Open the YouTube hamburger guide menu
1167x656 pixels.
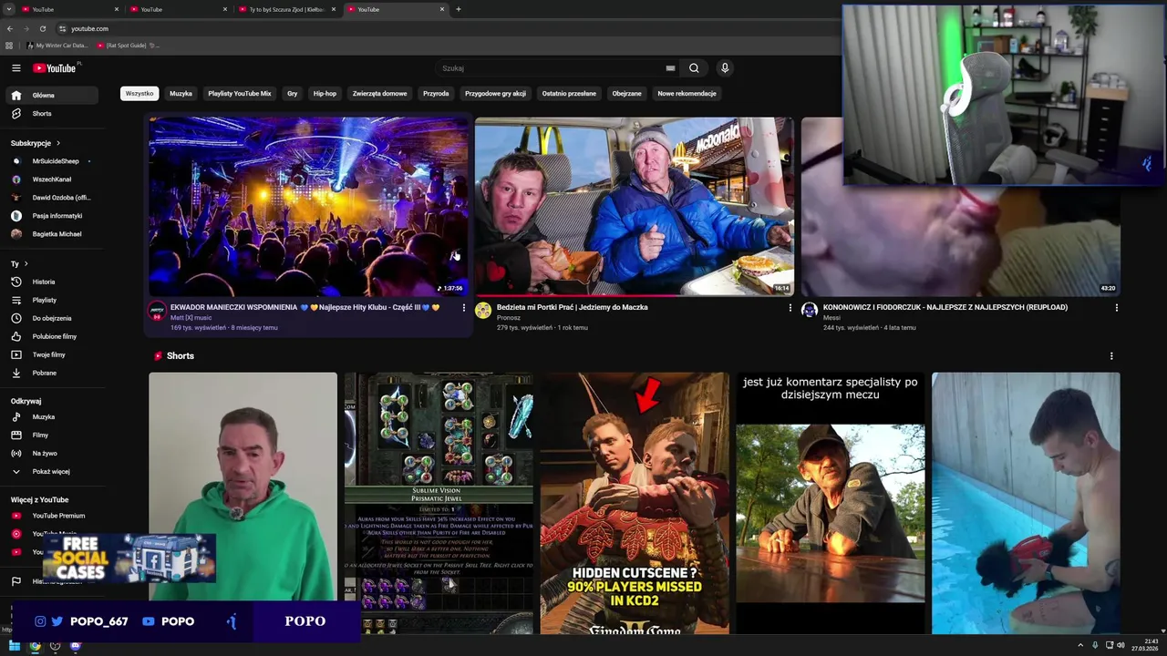15,68
